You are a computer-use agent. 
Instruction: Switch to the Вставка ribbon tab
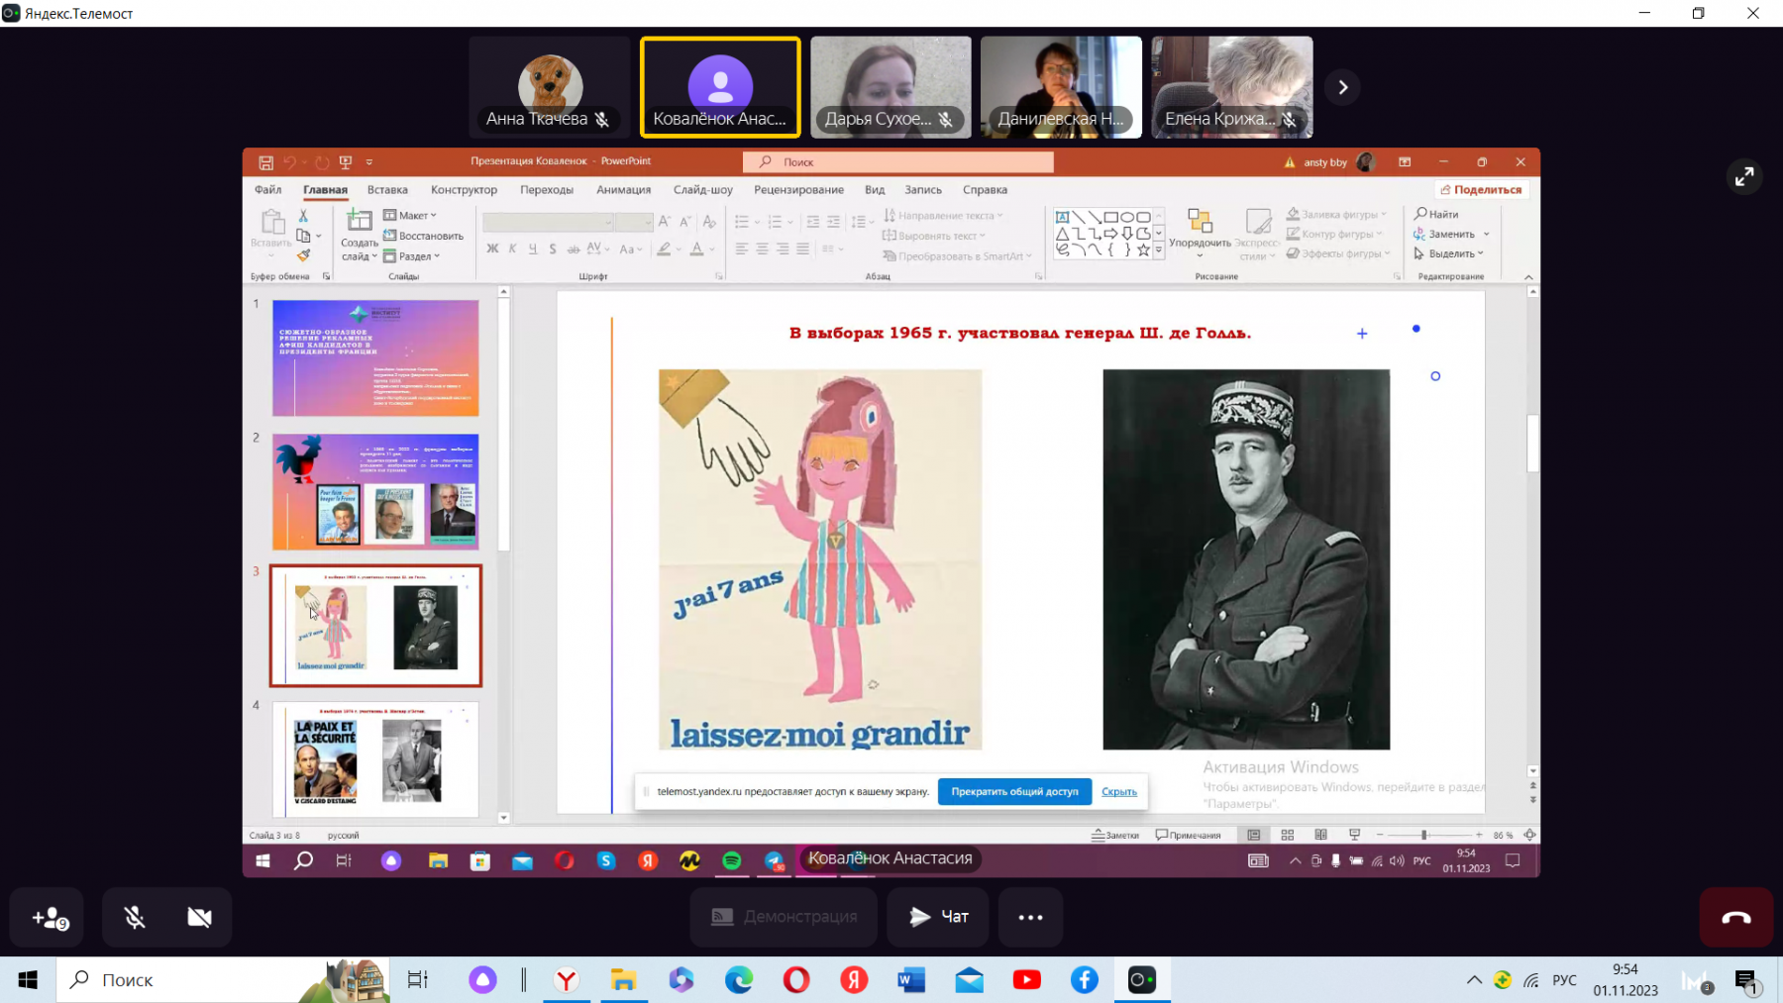387,190
